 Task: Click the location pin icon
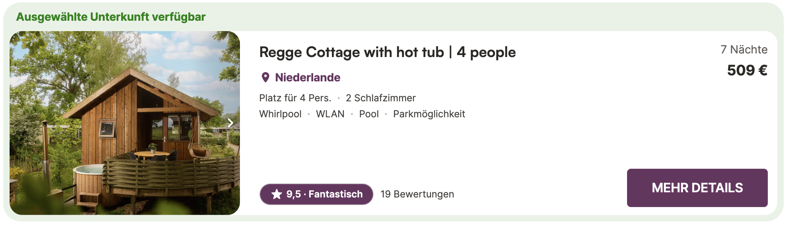point(265,77)
